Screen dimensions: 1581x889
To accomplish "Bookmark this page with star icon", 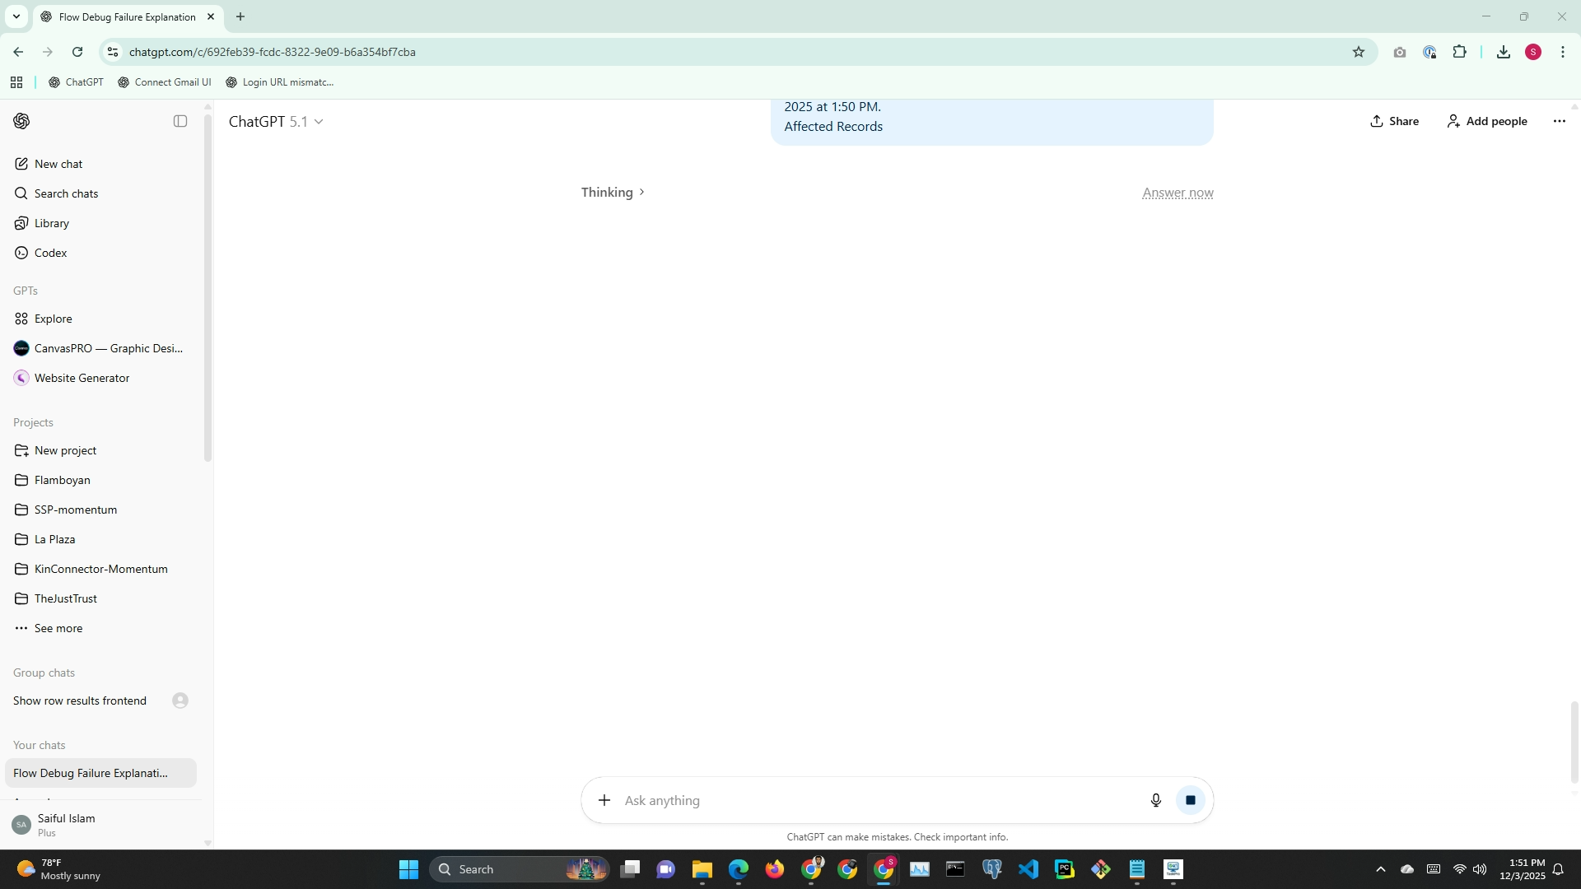I will pyautogui.click(x=1358, y=52).
